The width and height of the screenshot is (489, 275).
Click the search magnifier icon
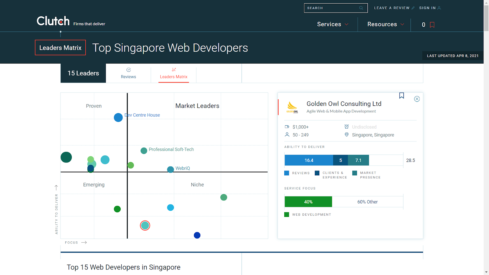tap(361, 8)
